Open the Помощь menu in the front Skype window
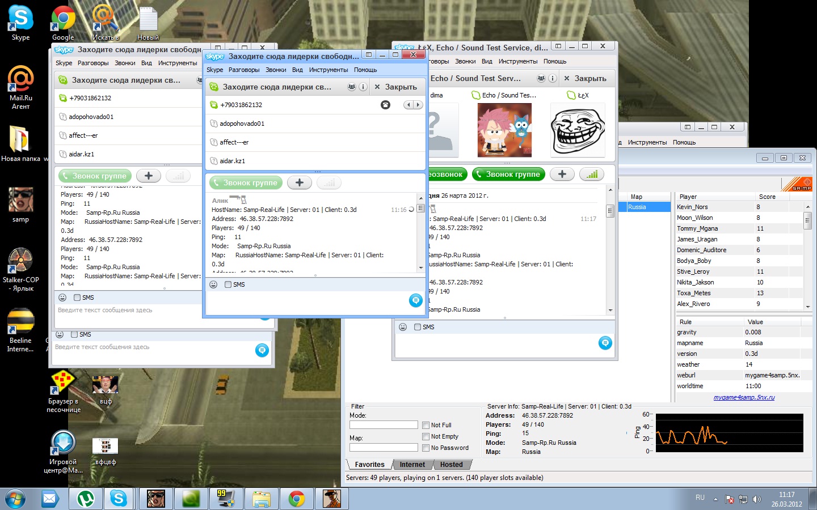 (365, 70)
